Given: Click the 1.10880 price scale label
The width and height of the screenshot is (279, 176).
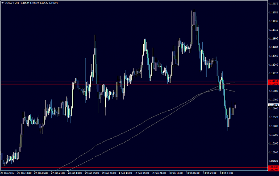Looking at the screenshot, I should 274,91.
